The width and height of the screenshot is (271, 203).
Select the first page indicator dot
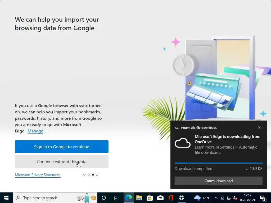(x=84, y=175)
